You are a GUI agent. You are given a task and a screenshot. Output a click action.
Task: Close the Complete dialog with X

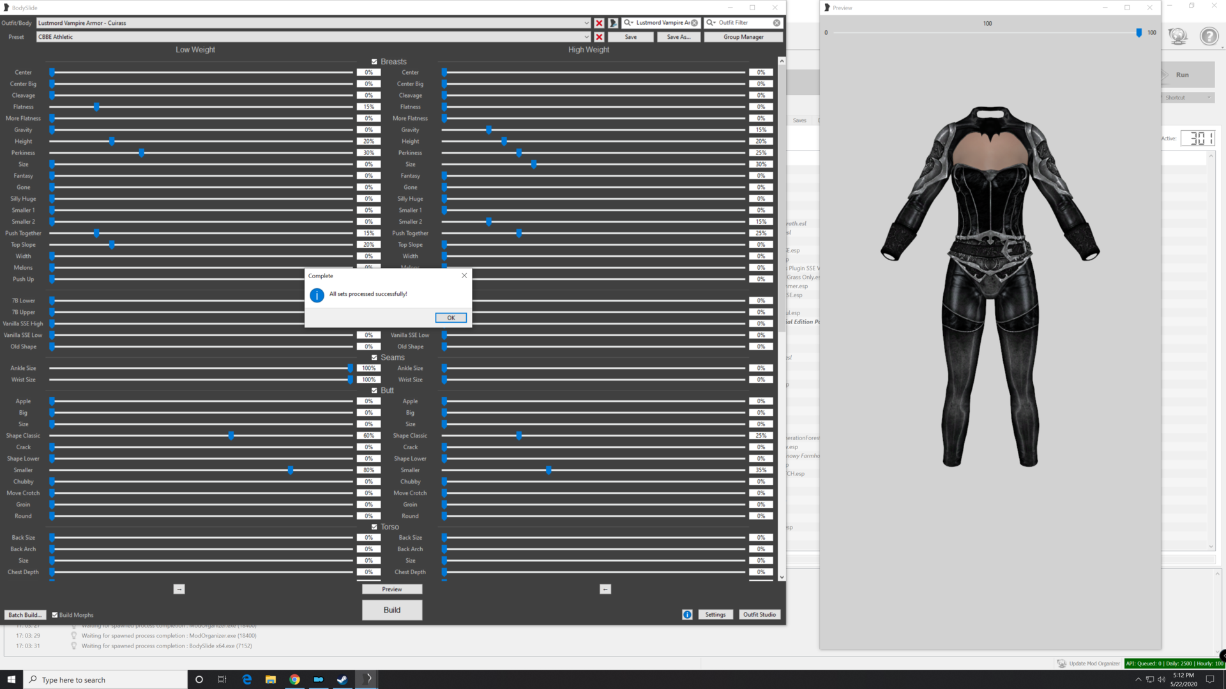[464, 276]
